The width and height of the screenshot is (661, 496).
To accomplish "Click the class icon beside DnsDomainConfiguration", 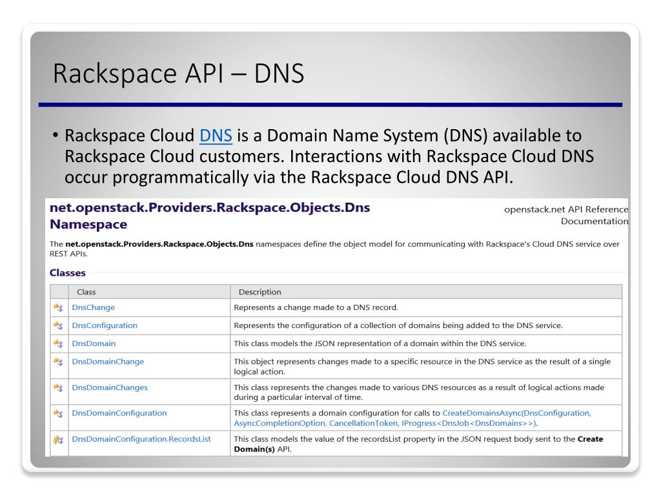I will point(58,413).
